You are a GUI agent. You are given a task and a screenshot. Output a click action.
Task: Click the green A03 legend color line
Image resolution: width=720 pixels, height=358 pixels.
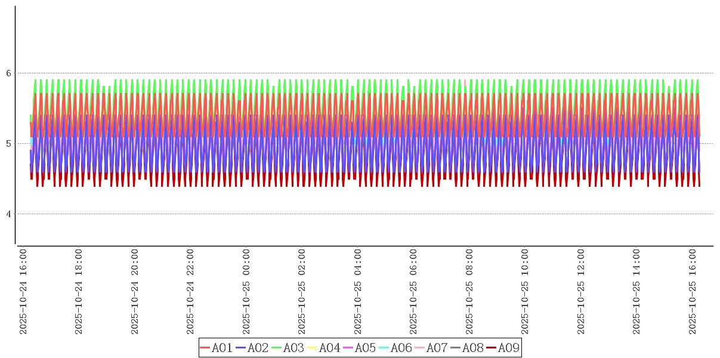click(276, 348)
